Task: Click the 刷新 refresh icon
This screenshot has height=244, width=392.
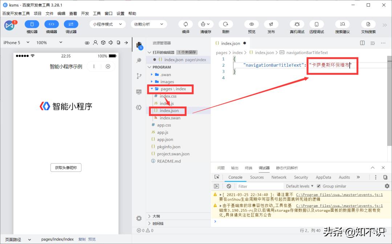Action: (226, 24)
